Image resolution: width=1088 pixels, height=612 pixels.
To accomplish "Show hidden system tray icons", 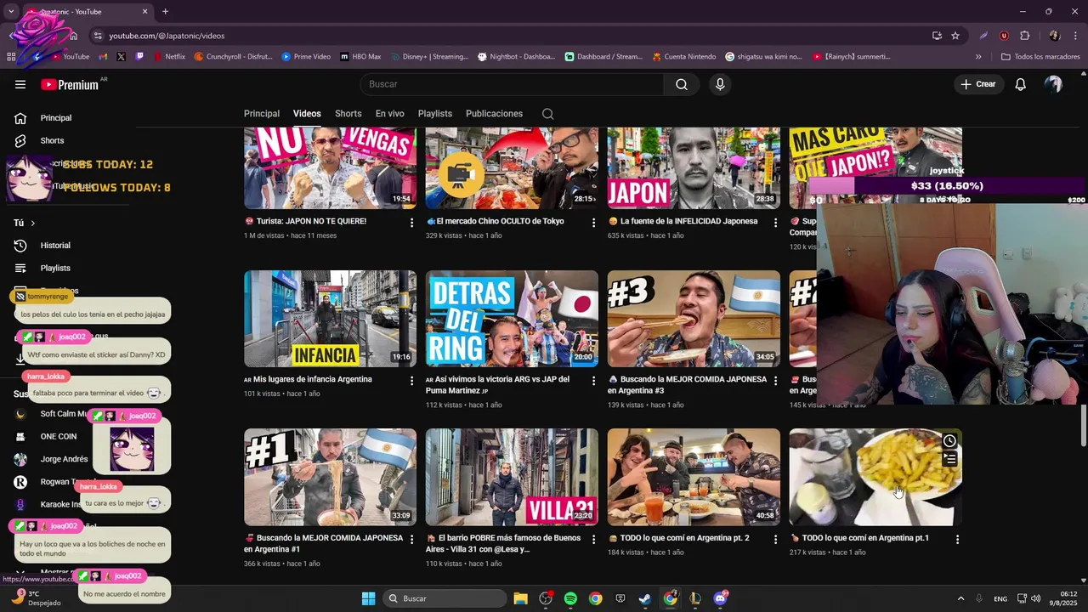I will click(960, 598).
